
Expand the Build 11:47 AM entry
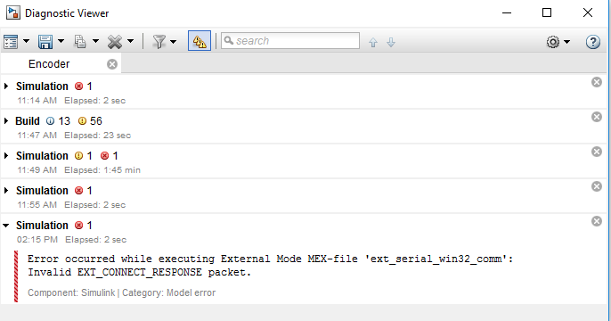click(x=6, y=121)
